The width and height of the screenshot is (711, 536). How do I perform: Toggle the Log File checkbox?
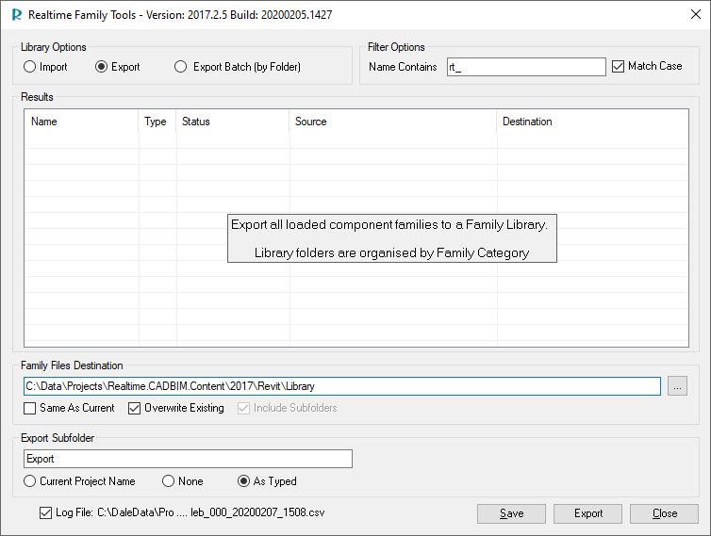pyautogui.click(x=45, y=512)
